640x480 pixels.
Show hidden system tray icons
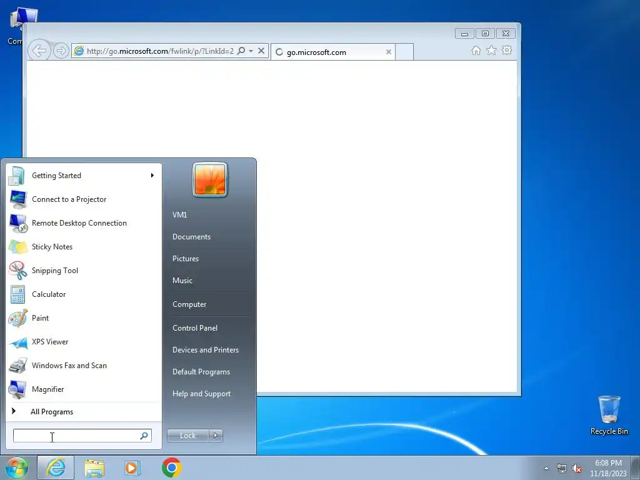tap(546, 468)
